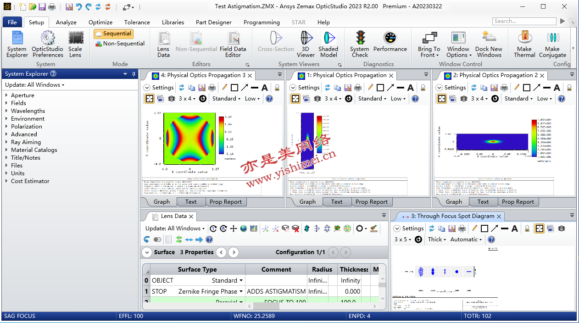Open the 3 x 4 grid dropdown in POP 3
Viewport: 579px width, 323px height.
187,99
